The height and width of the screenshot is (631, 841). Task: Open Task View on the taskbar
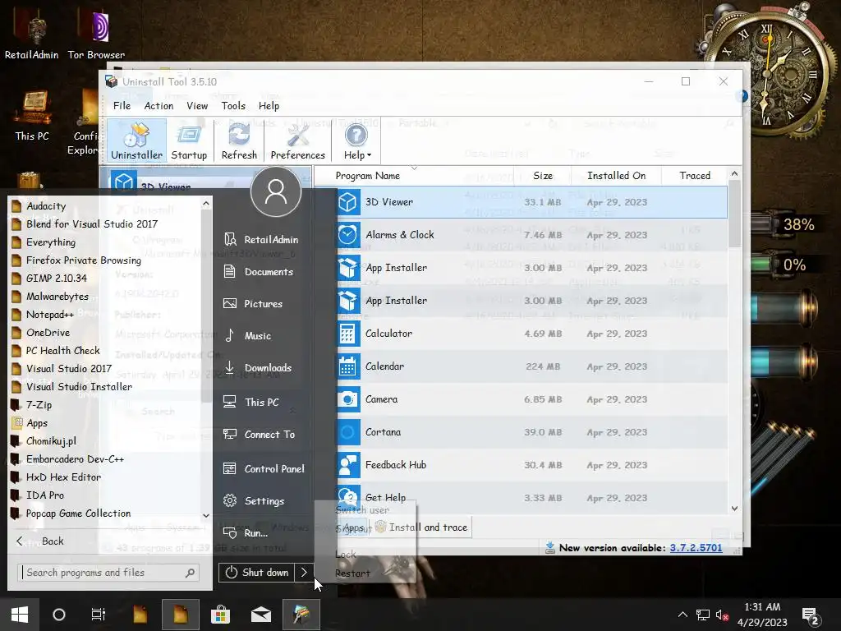click(99, 615)
